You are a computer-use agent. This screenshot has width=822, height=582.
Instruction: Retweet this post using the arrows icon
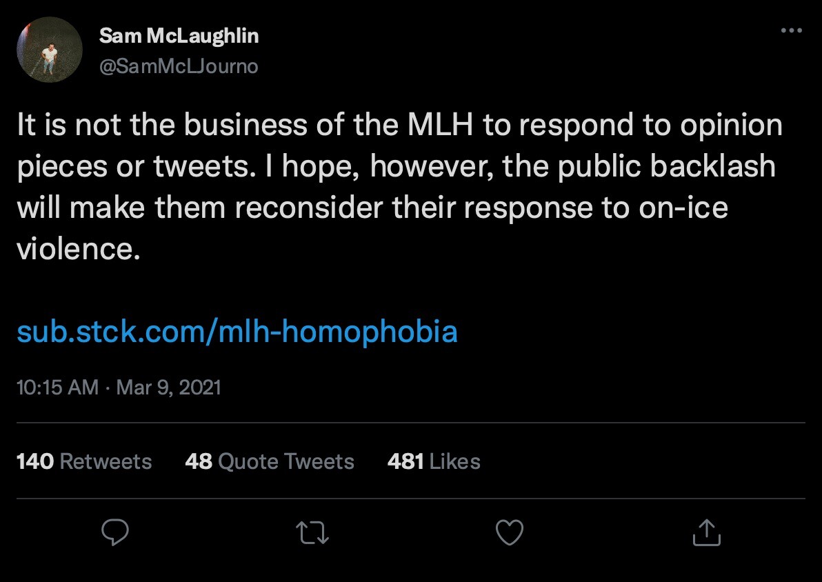tap(312, 532)
